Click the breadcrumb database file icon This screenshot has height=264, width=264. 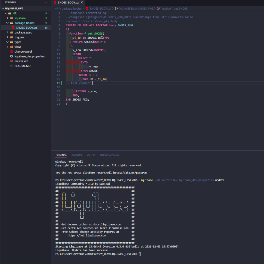coord(87,9)
